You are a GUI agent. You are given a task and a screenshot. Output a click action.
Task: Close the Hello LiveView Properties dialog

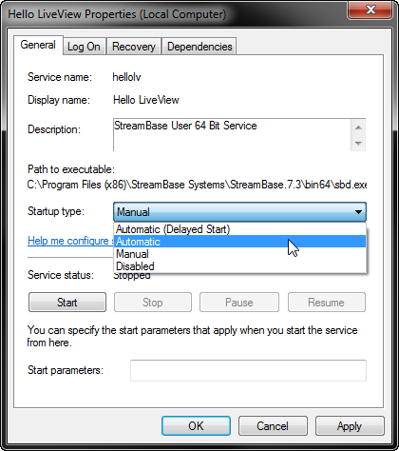[370, 10]
